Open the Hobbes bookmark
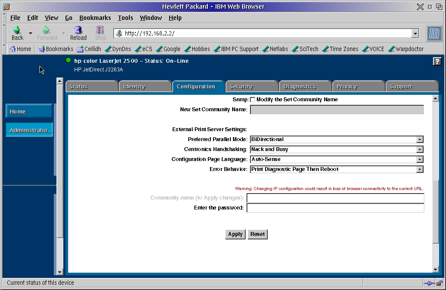 (x=197, y=49)
